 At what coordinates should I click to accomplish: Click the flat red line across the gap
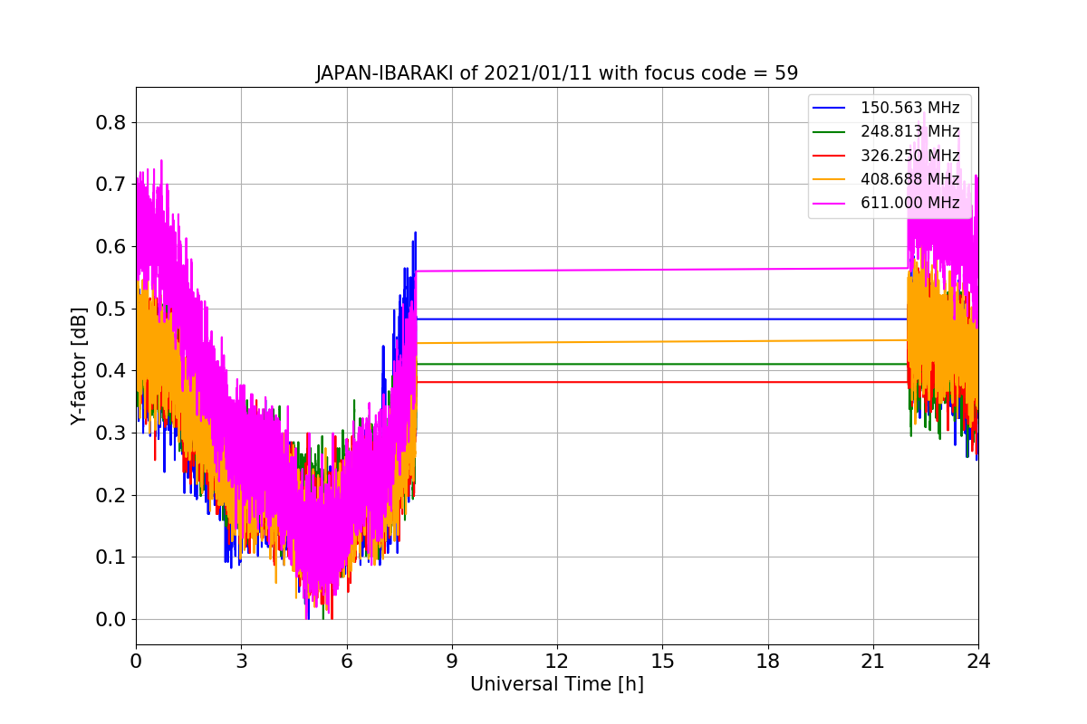coord(661,382)
